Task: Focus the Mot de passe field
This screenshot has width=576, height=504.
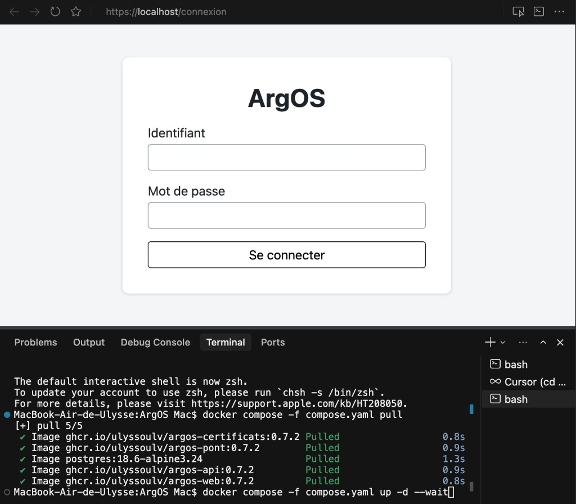Action: (286, 215)
